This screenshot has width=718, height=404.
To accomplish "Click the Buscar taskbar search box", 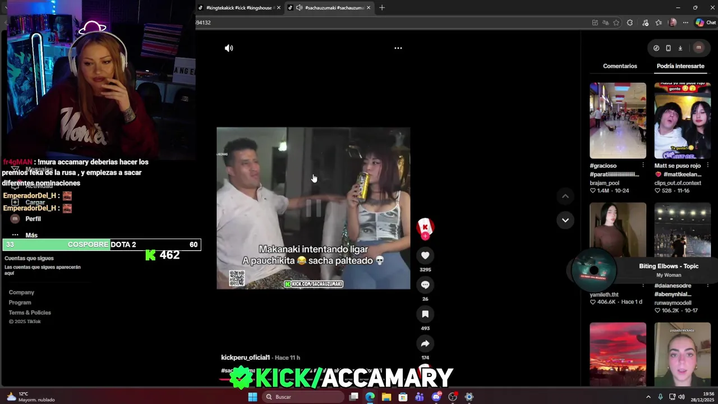I will pyautogui.click(x=303, y=397).
